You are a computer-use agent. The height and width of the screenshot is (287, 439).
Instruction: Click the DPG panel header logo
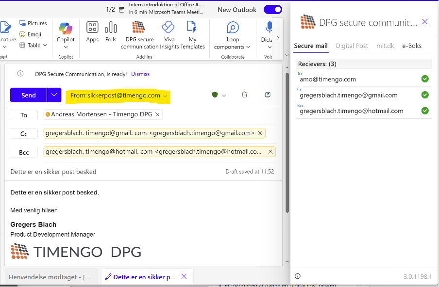point(308,22)
